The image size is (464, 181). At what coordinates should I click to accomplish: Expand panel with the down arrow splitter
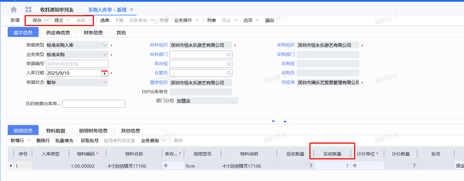[x=273, y=121]
